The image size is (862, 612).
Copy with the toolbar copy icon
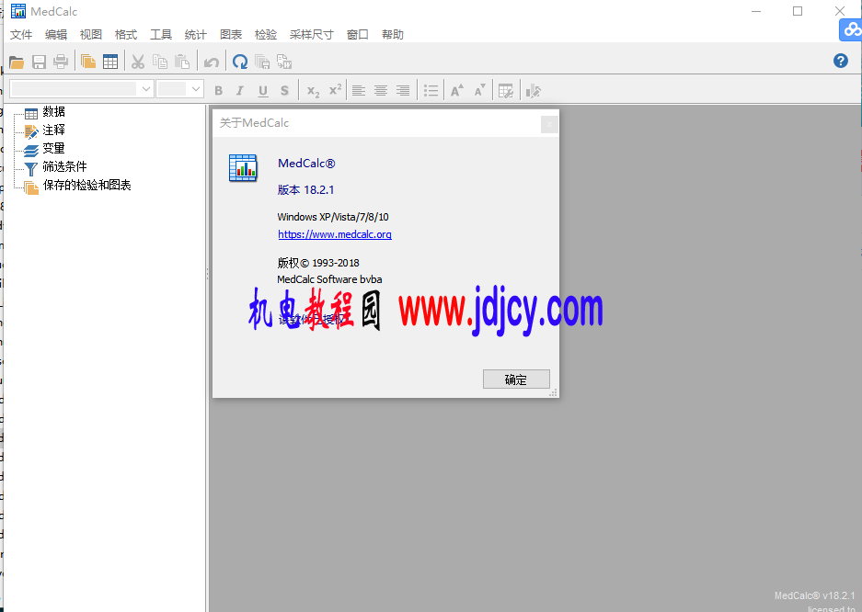point(160,62)
